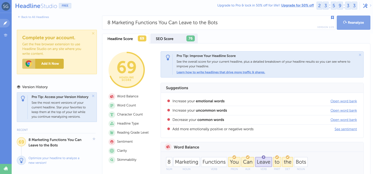The width and height of the screenshot is (373, 174).
Task: Click the 69 score badge beside recent headline
Action: pyautogui.click(x=21, y=142)
